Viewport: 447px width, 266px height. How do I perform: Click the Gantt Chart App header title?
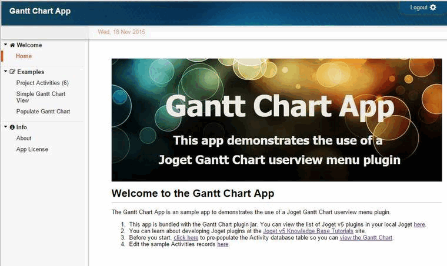(40, 11)
